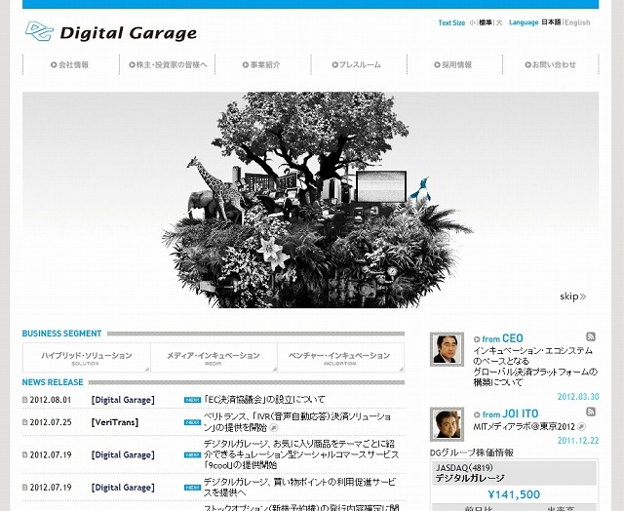Open 「EC決済協議会」の設立について news
This screenshot has height=511, width=624.
(264, 399)
